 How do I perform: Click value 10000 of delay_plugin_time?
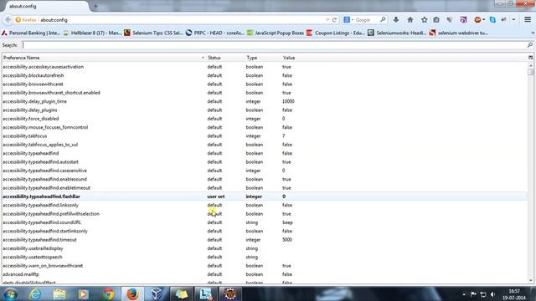[x=288, y=101]
